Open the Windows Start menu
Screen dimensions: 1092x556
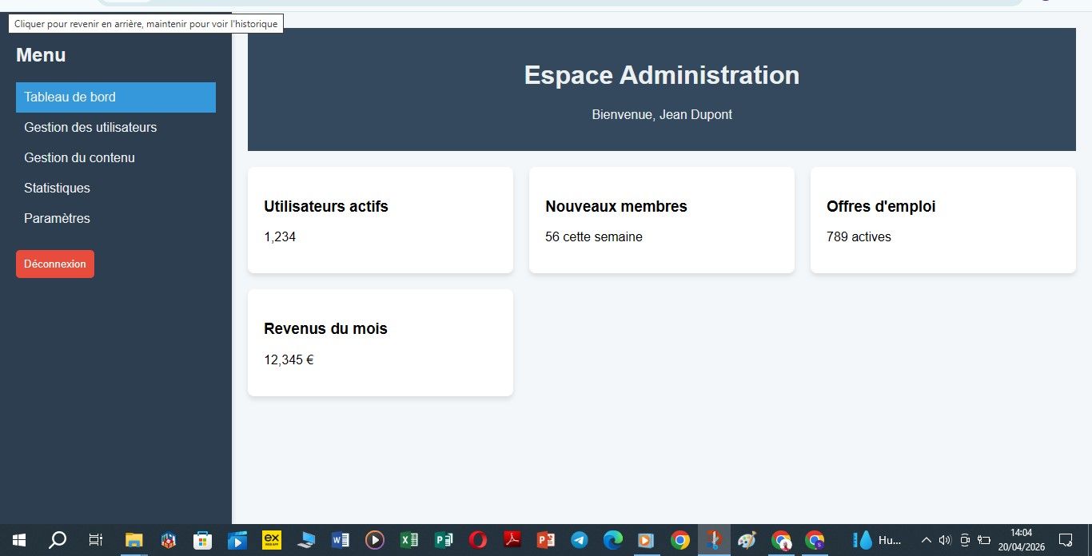point(19,540)
